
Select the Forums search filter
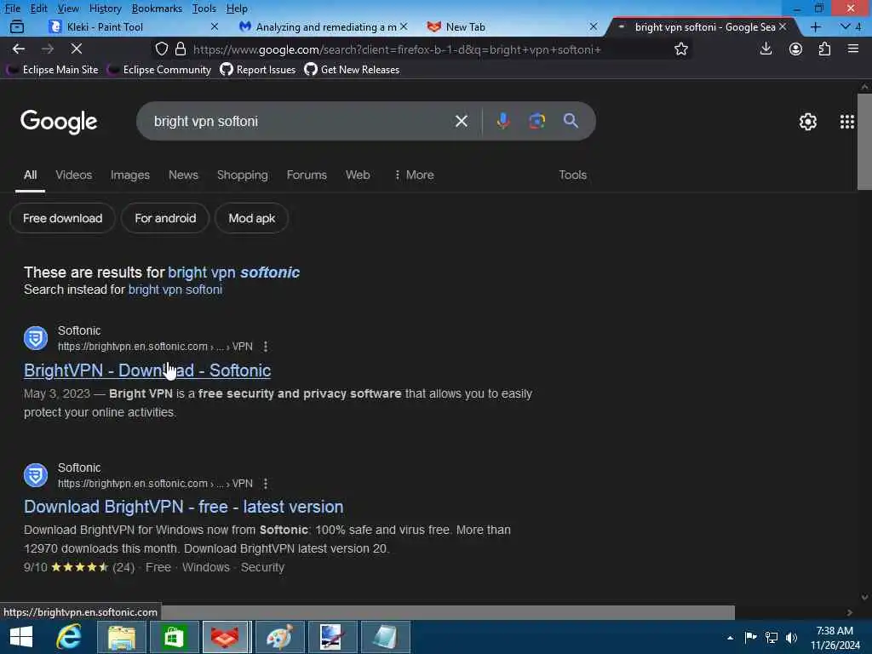click(307, 175)
